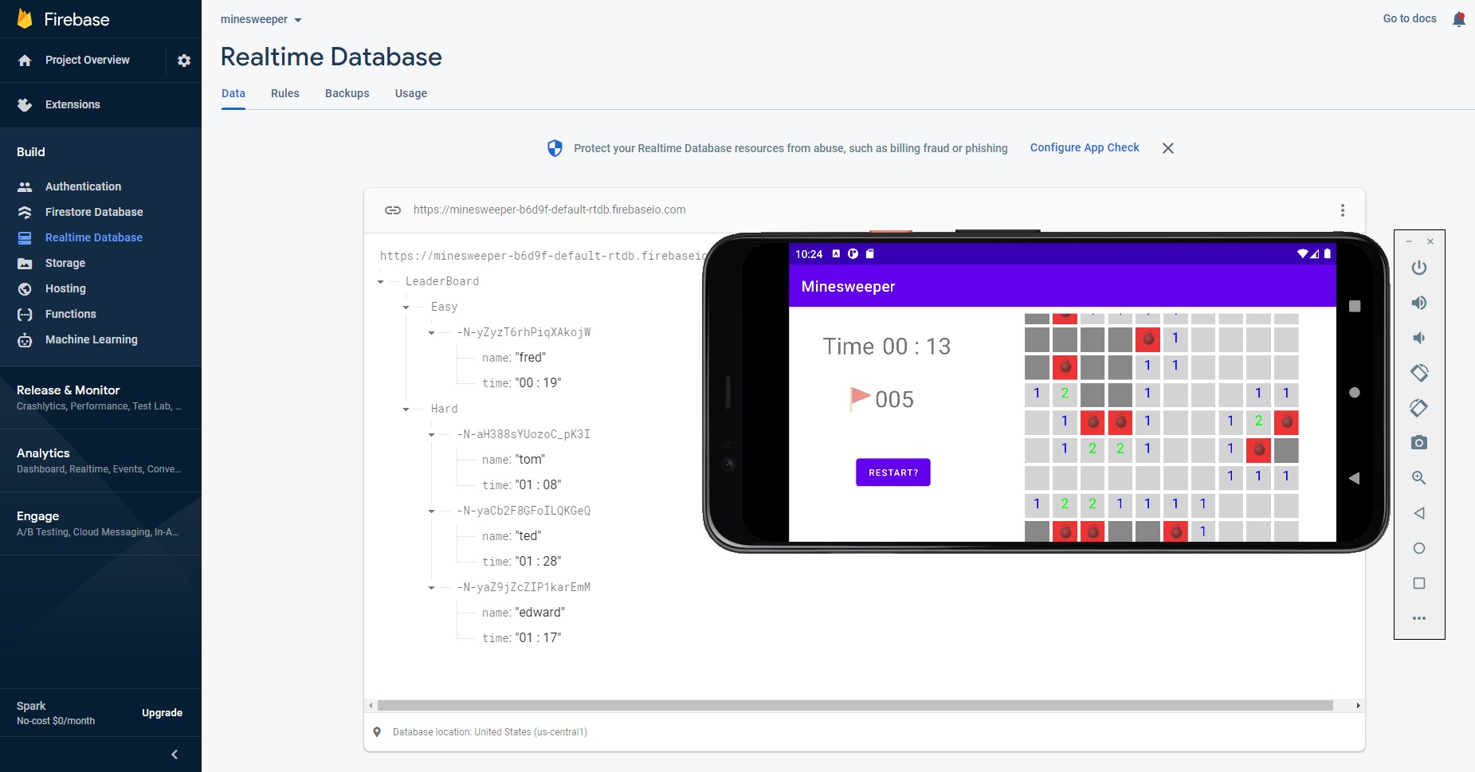Collapse the sidebar with the chevron

(175, 754)
